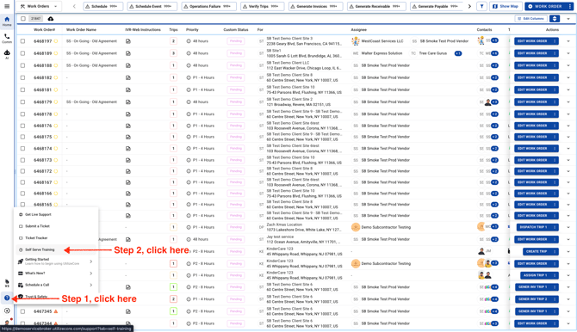
Task: Select the master checkbox above the table
Action: coord(23,19)
